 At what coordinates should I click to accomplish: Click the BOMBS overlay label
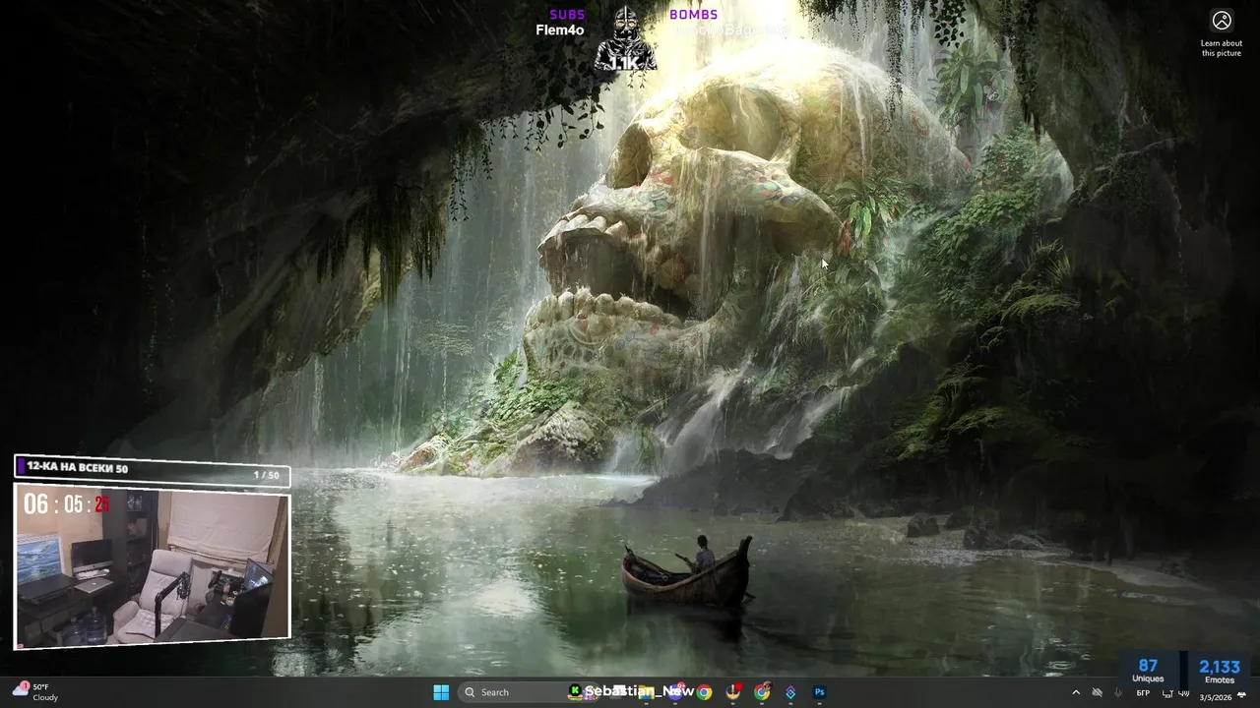pos(693,15)
